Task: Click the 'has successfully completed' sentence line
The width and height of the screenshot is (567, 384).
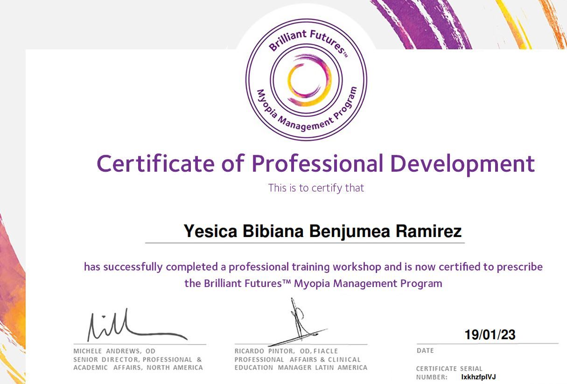Action: (313, 267)
